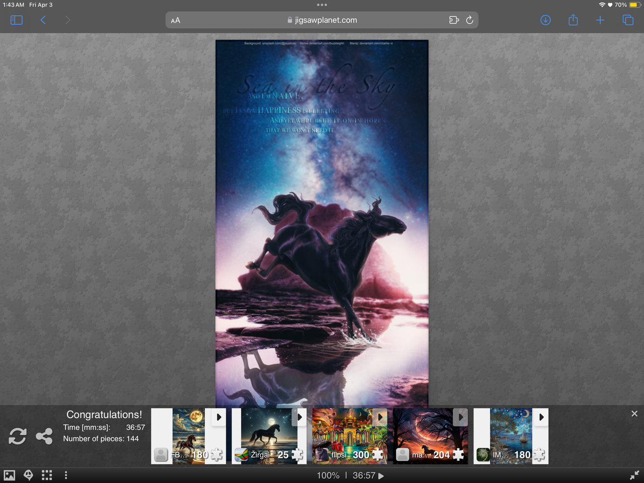Toggle the Safari sidebar
644x483 pixels.
17,20
